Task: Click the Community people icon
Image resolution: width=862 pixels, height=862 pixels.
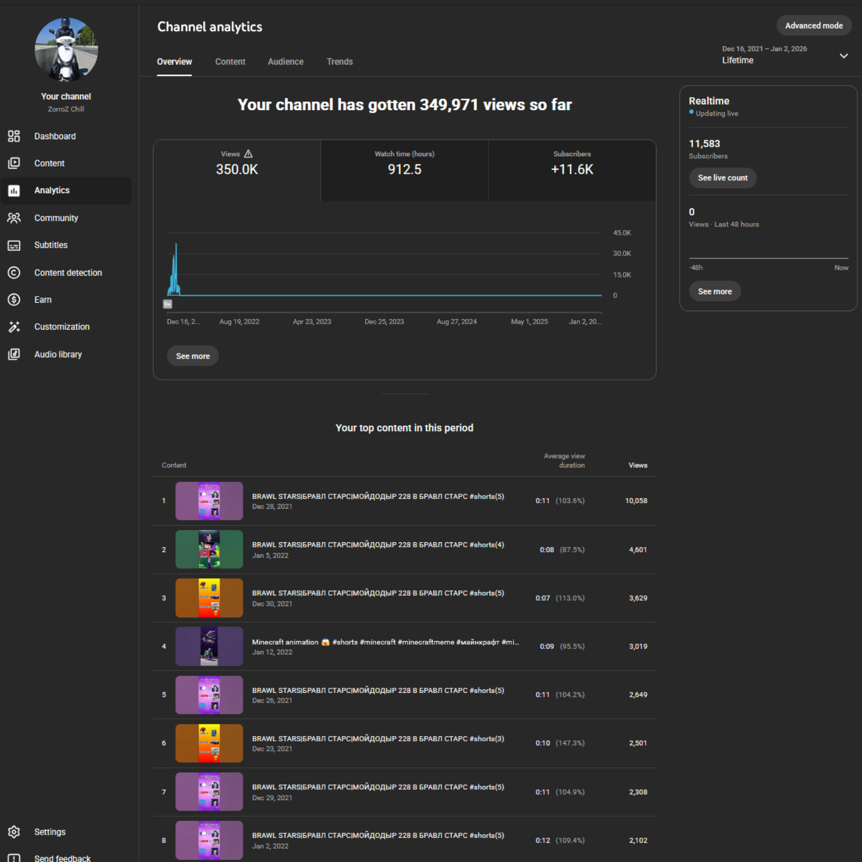Action: (14, 218)
